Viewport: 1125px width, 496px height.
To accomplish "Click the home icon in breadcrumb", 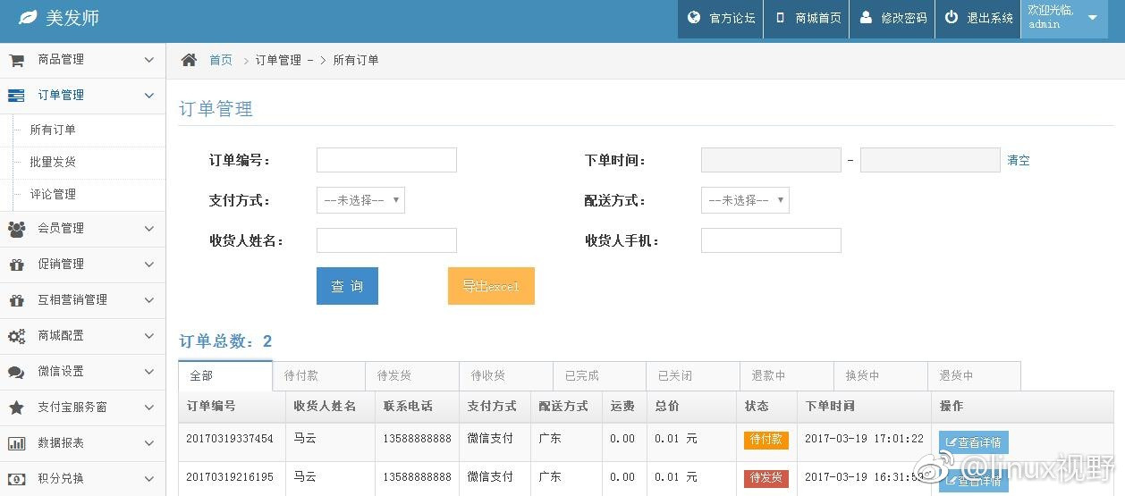I will 189,60.
